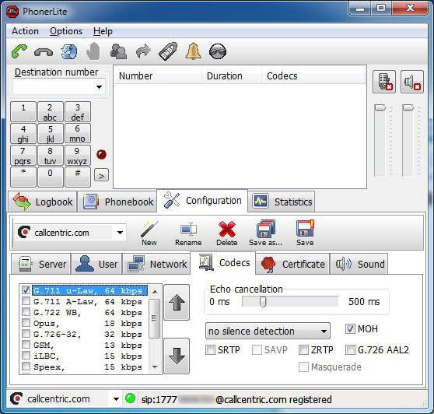Mute the speaker icon button

point(412,82)
